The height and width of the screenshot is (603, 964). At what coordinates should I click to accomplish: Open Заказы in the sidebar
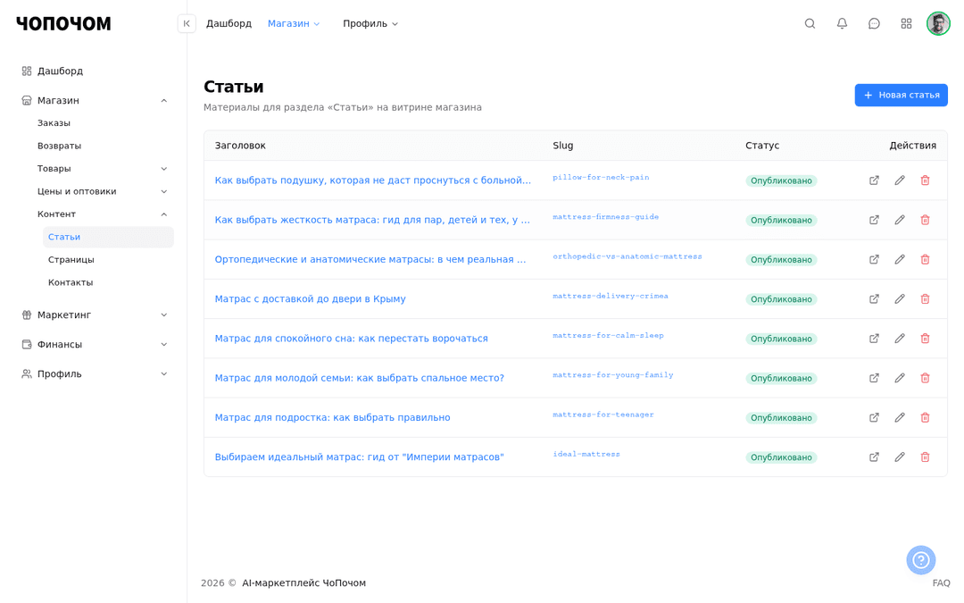click(x=54, y=123)
